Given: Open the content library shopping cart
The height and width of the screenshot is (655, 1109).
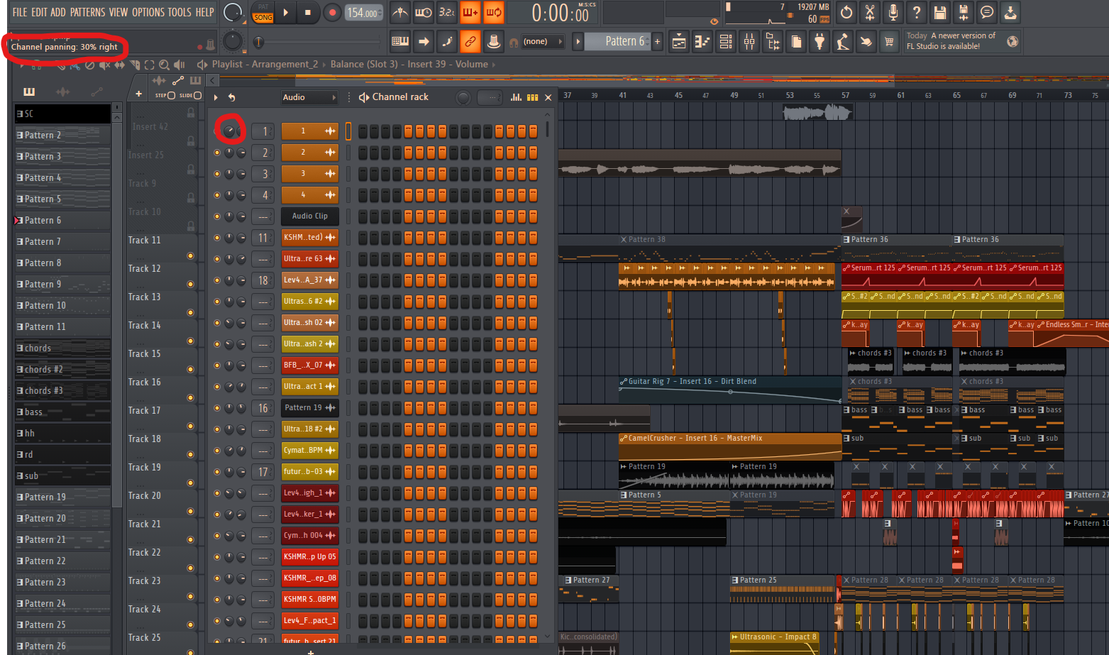Looking at the screenshot, I should pyautogui.click(x=889, y=42).
